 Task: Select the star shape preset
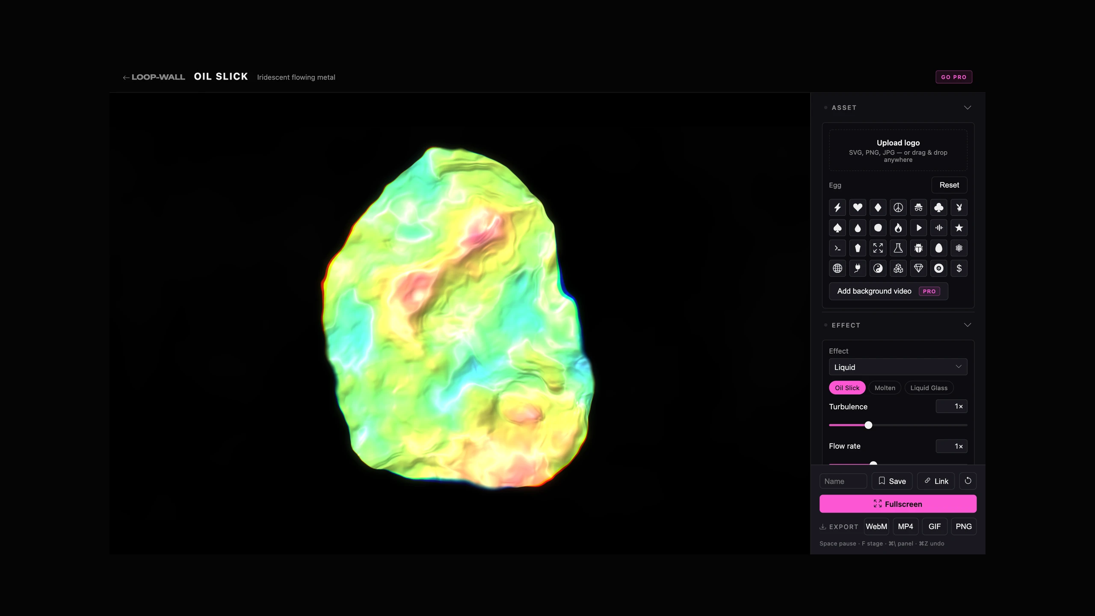pos(959,228)
